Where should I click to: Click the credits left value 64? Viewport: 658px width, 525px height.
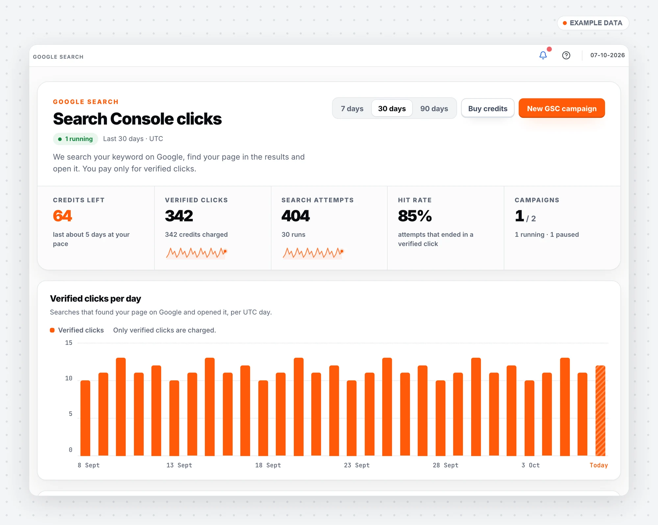pos(63,216)
